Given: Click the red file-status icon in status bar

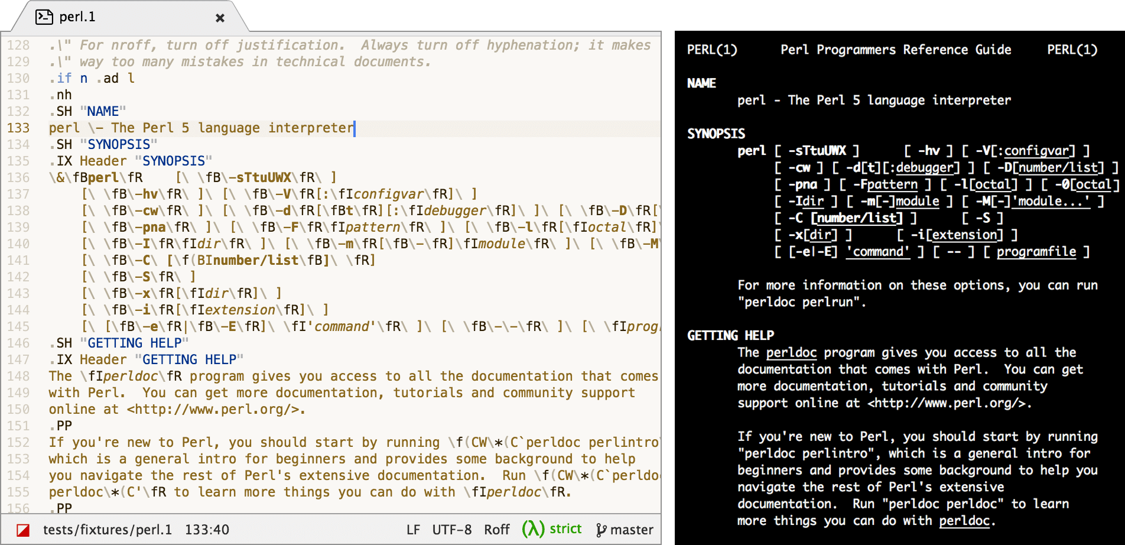Looking at the screenshot, I should 23,530.
